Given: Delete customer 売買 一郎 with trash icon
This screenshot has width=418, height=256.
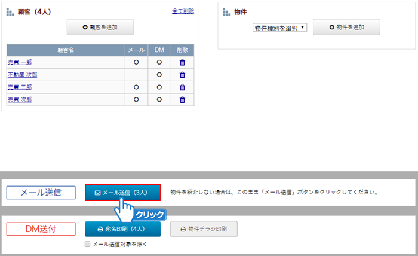Looking at the screenshot, I should point(182,62).
